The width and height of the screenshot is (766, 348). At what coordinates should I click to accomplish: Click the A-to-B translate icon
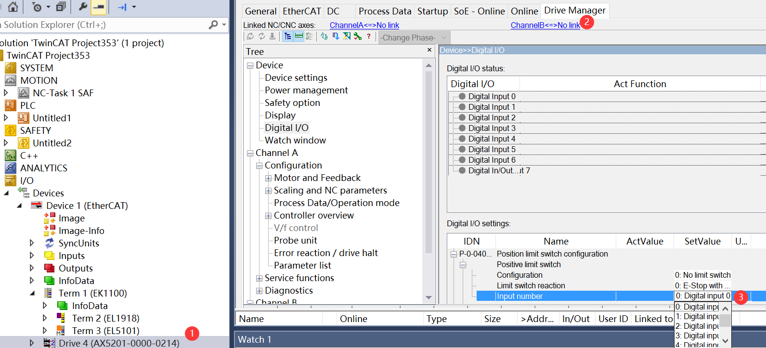[x=324, y=37]
